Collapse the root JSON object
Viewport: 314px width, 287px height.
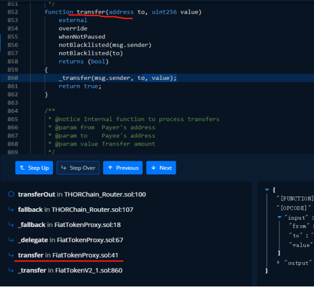point(267,190)
